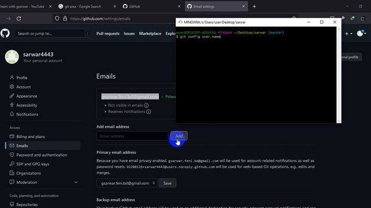This screenshot has width=371, height=208.
Task: Click the Add email button
Action: [x=179, y=136]
